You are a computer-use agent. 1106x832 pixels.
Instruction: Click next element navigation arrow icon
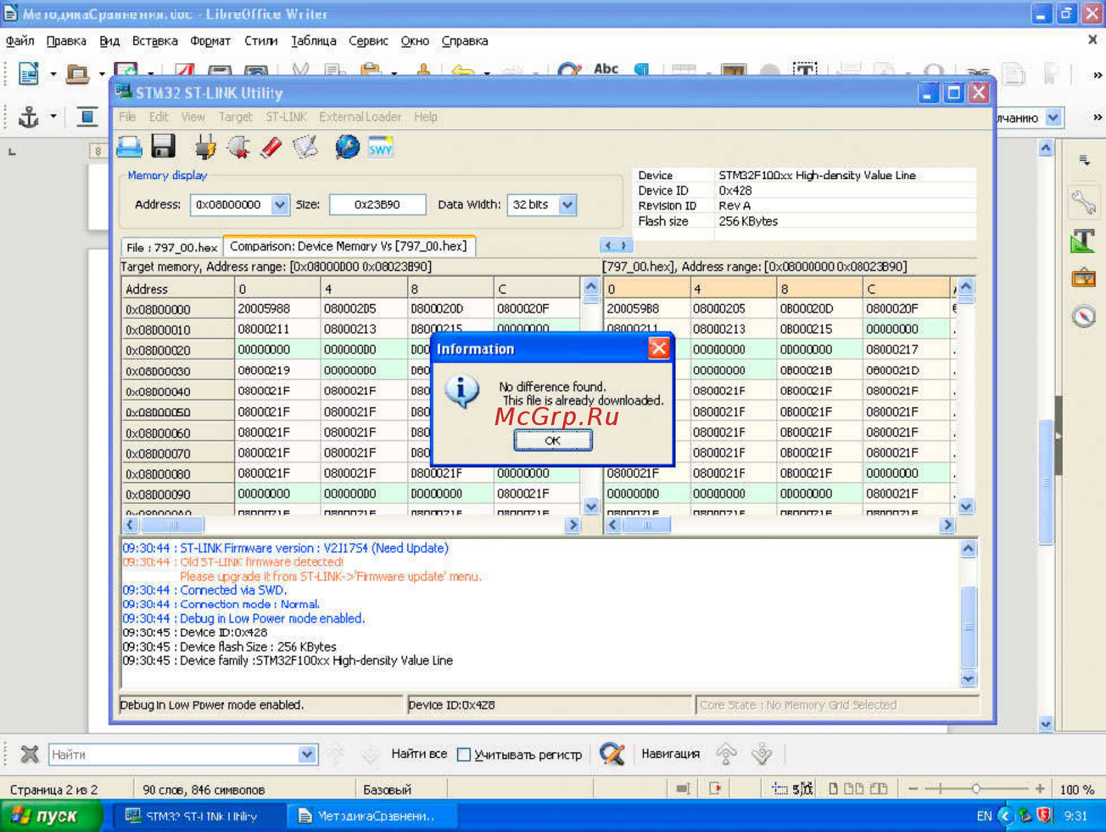[762, 754]
